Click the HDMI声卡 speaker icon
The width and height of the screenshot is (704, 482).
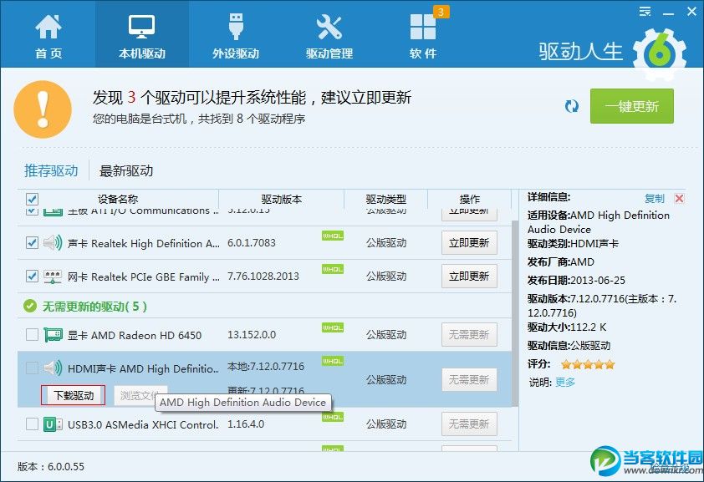[53, 368]
